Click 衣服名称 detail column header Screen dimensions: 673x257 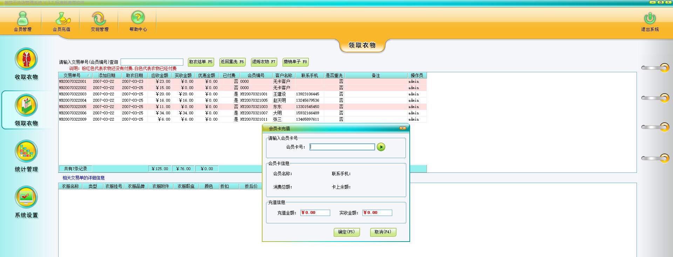coord(70,187)
